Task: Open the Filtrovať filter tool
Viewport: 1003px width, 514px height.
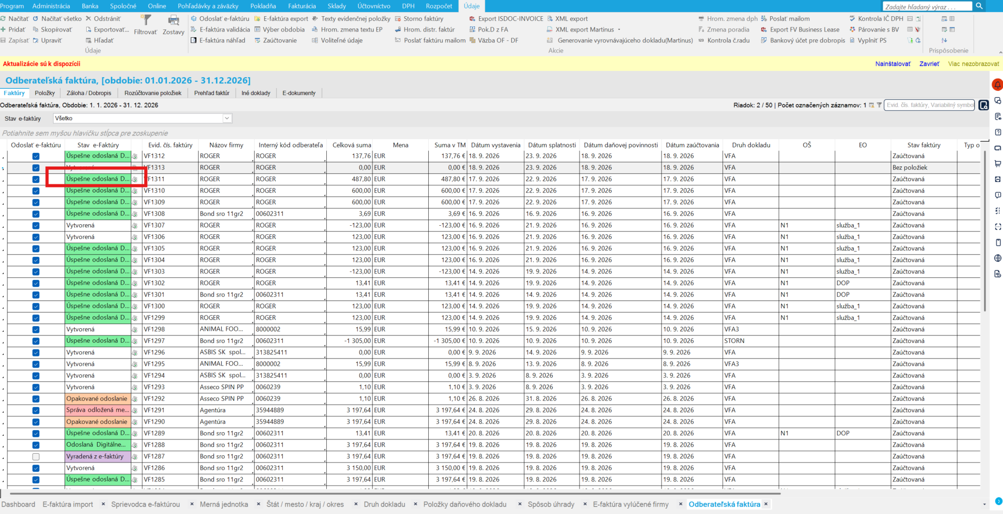Action: point(146,25)
